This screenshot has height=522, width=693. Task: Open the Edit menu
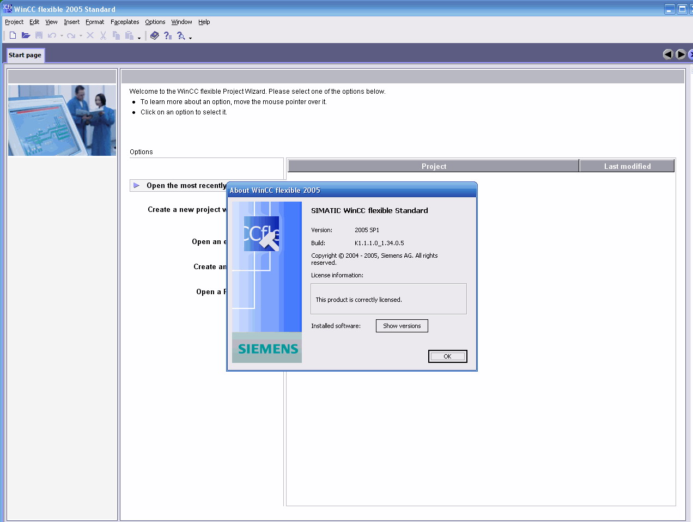(x=34, y=22)
